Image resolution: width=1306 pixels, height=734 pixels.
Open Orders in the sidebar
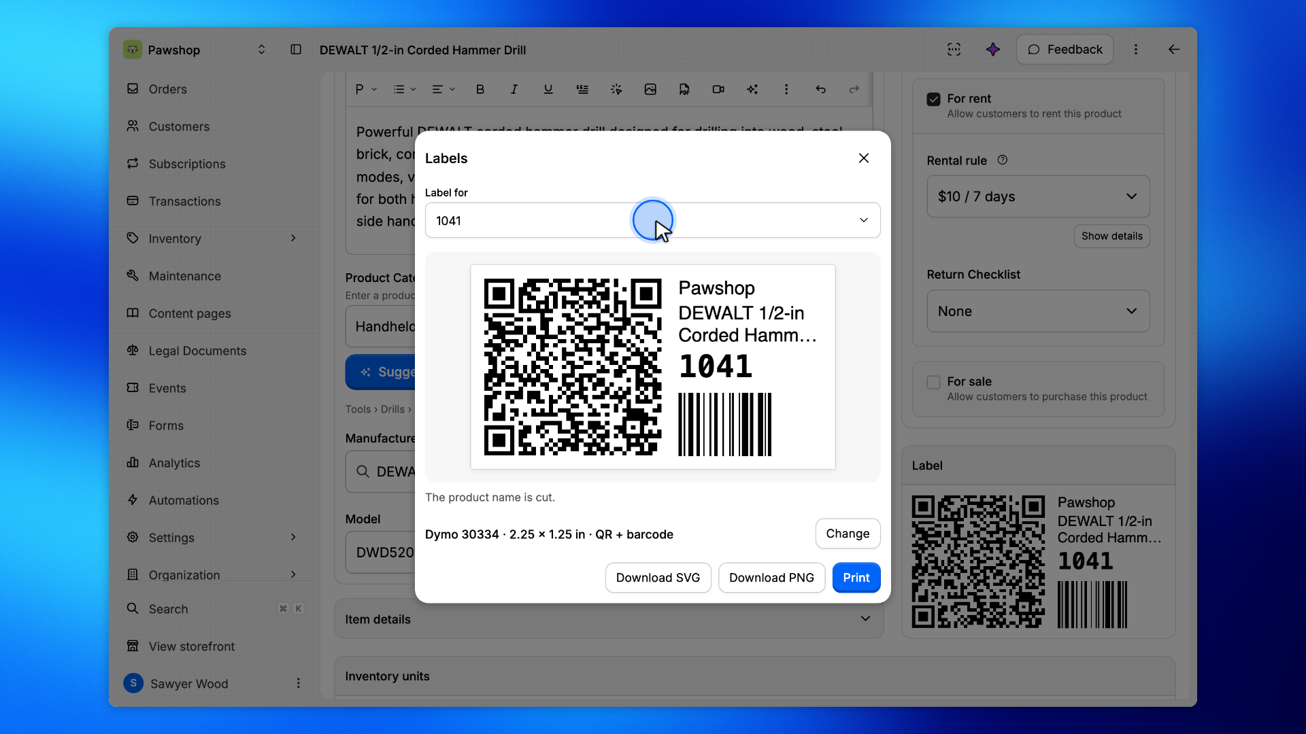[x=167, y=89]
